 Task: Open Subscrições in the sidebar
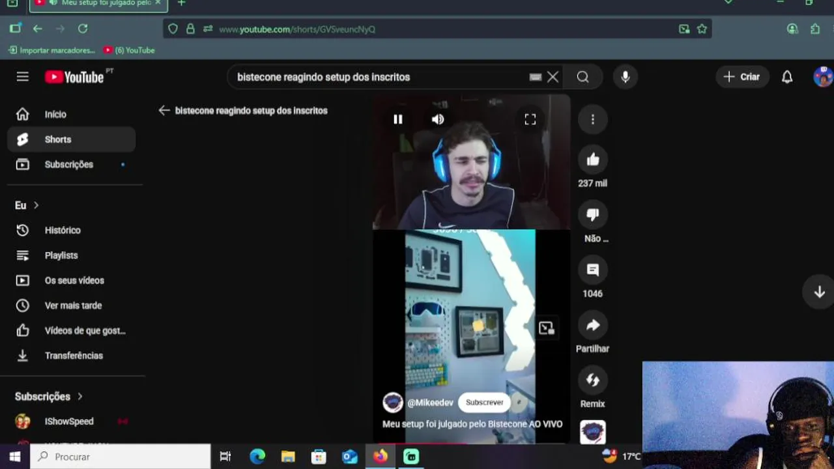pyautogui.click(x=72, y=164)
